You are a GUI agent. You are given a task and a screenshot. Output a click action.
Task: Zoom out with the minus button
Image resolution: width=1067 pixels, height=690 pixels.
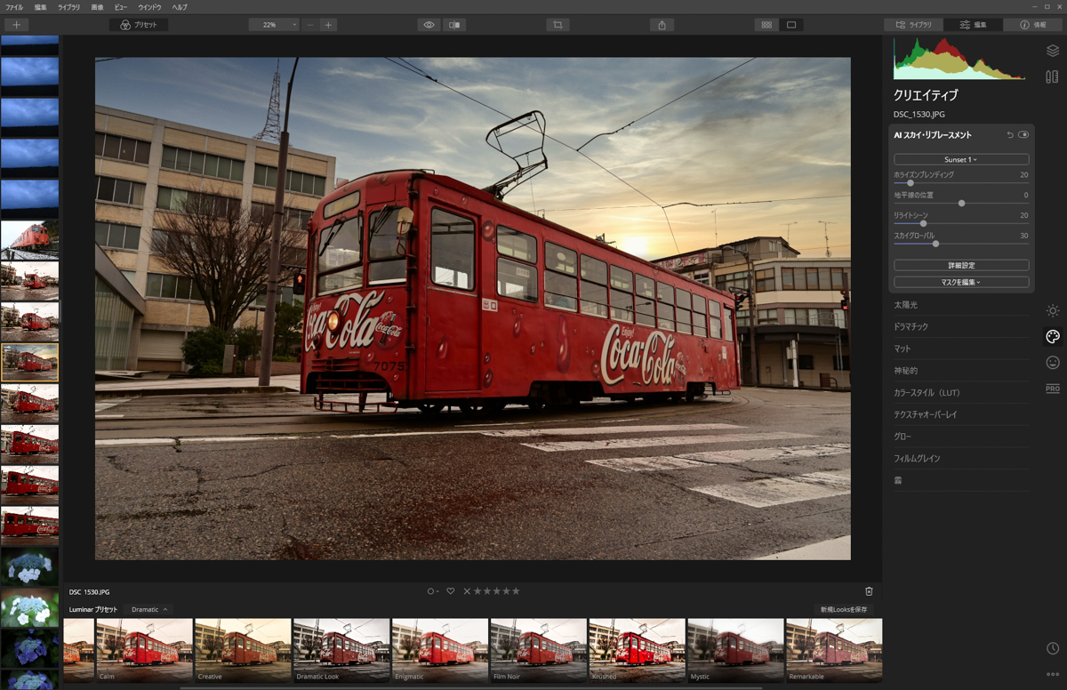coord(309,25)
